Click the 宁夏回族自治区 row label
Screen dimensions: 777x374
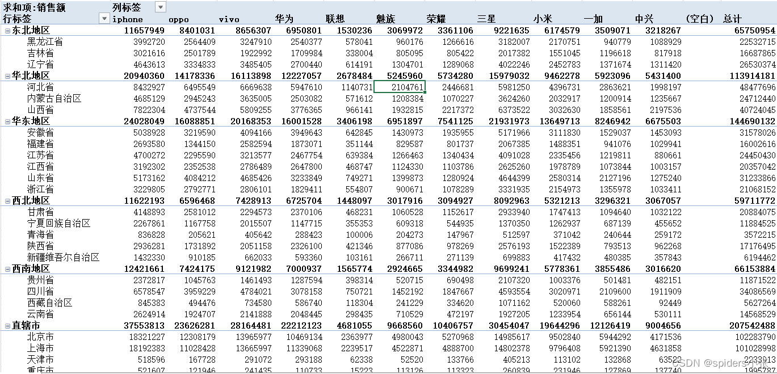click(x=58, y=223)
